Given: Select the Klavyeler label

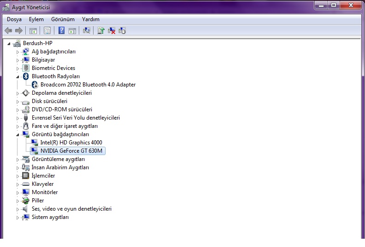Looking at the screenshot, I should 42,184.
